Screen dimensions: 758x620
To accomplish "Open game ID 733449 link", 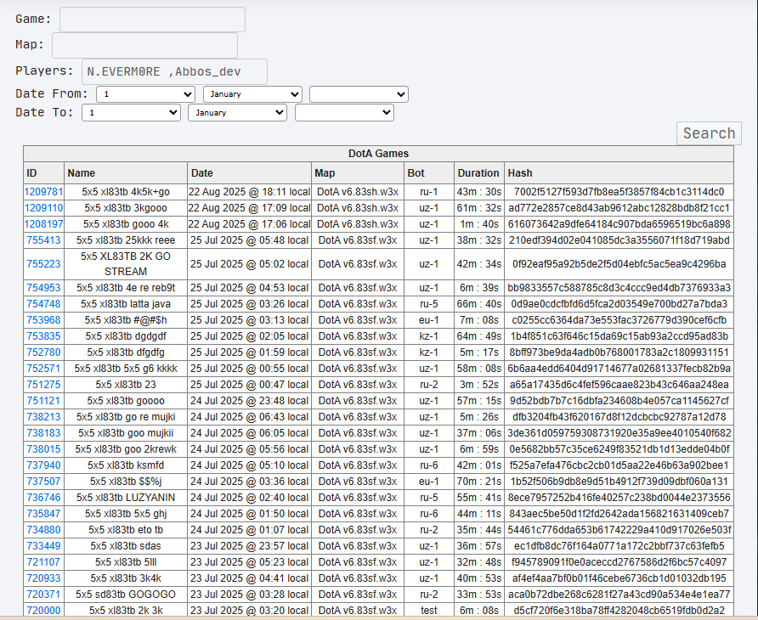I will [43, 546].
